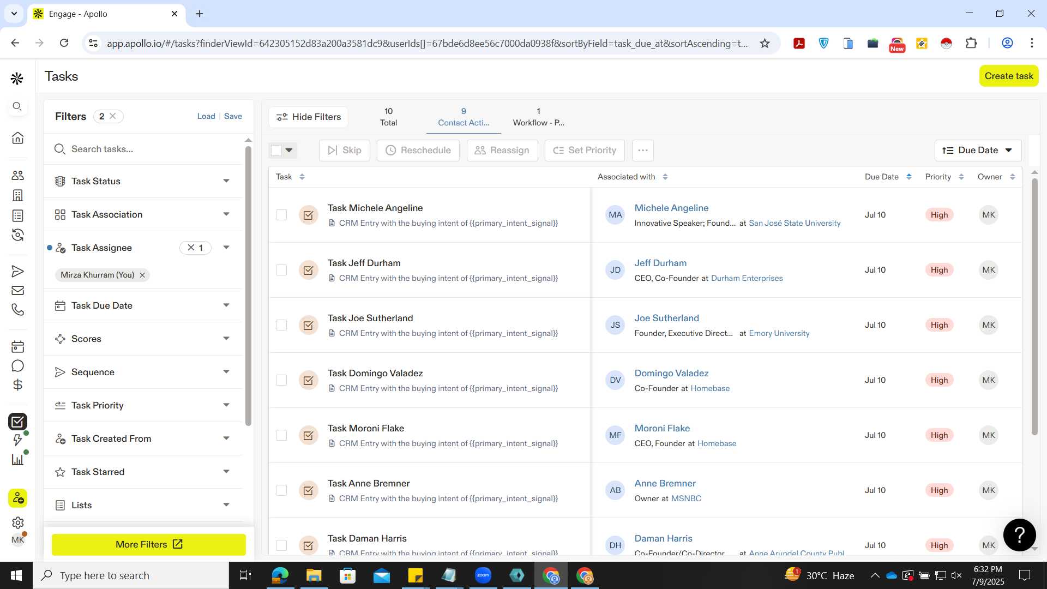Image resolution: width=1047 pixels, height=589 pixels.
Task: Select checkbox for Task Domingo Valadez
Action: point(281,380)
